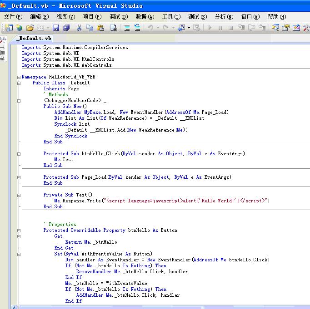Image resolution: width=310 pixels, height=309 pixels.
Task: Open Find in Files binoculars icon
Action: pyautogui.click(x=114, y=28)
